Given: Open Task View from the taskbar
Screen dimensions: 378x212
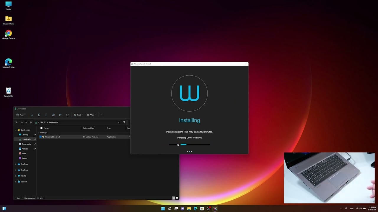Looking at the screenshot, I should (176, 208).
